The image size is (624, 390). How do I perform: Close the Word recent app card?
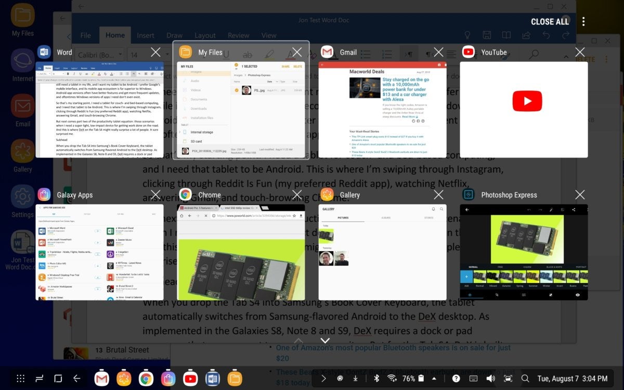point(155,52)
